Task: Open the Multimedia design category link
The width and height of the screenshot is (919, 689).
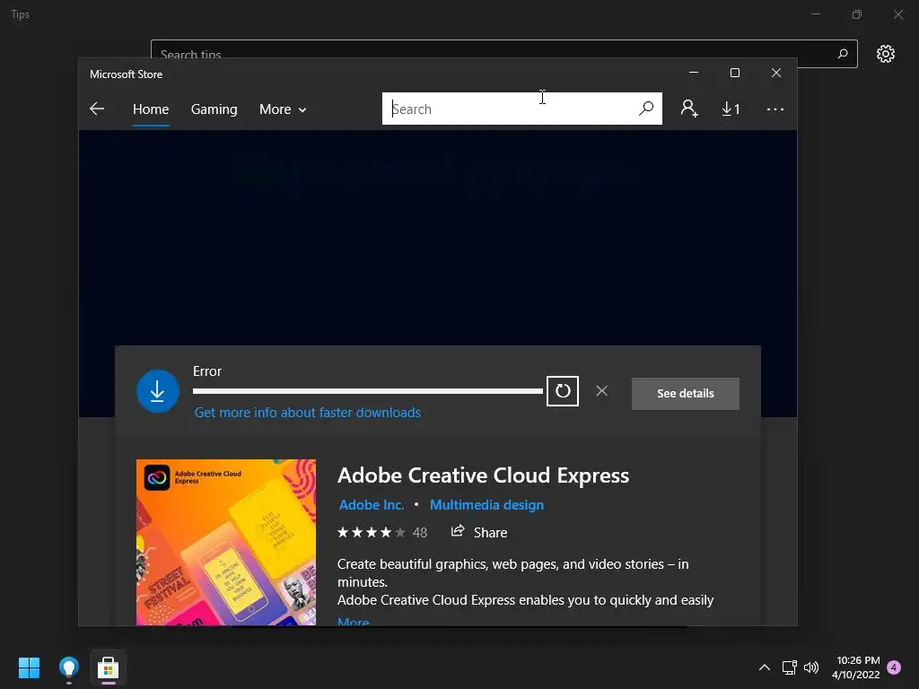Action: (x=486, y=504)
